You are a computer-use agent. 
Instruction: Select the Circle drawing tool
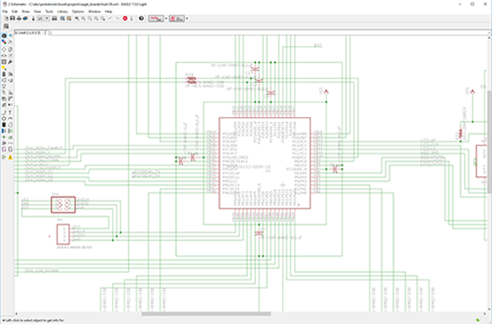[4, 118]
